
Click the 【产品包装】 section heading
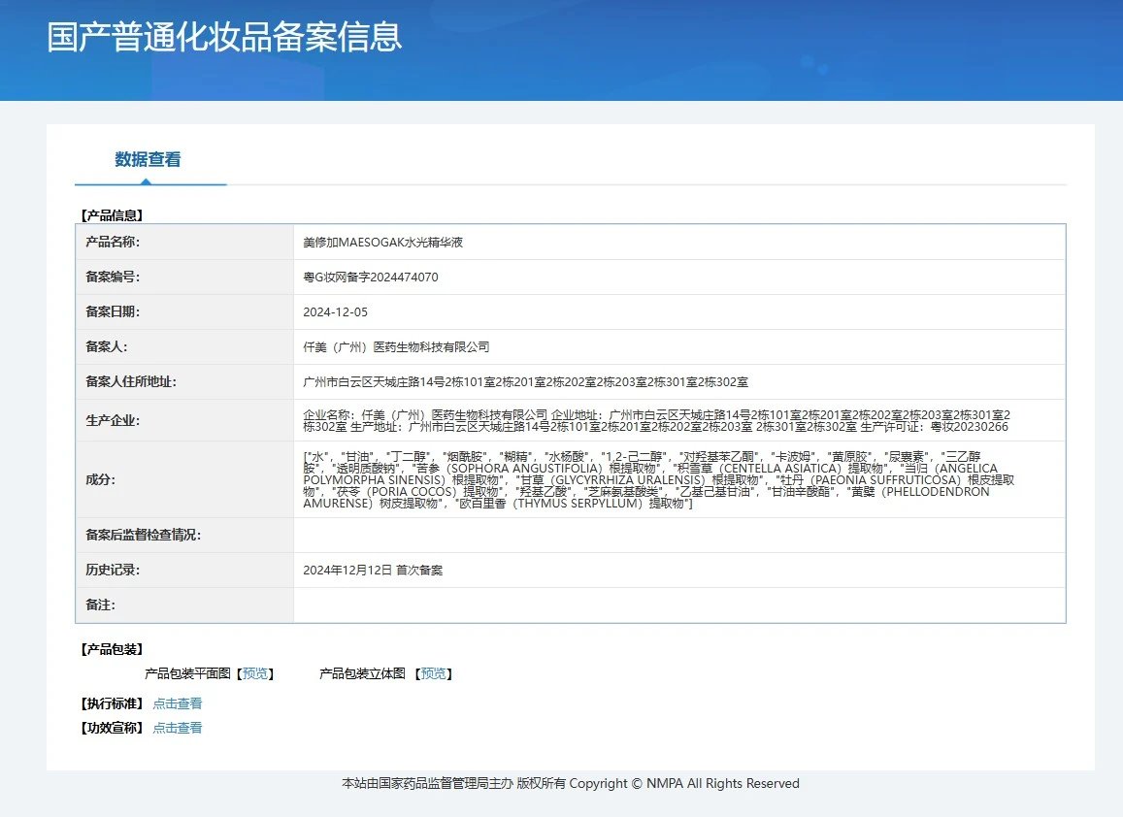[112, 649]
